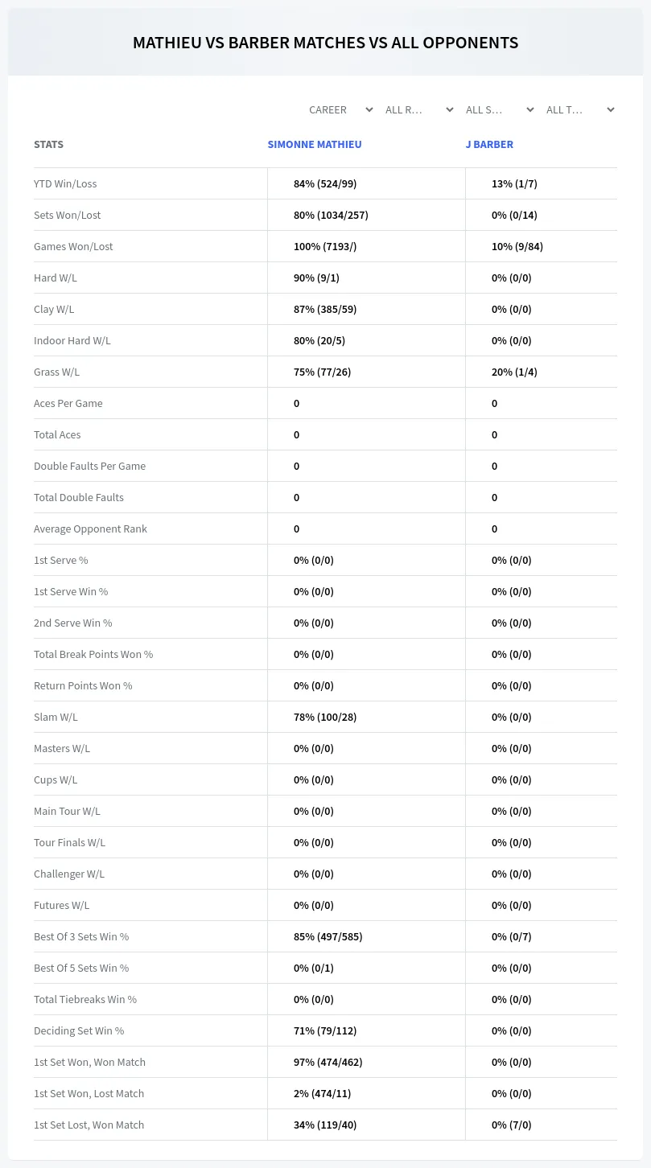Image resolution: width=651 pixels, height=1168 pixels.
Task: Click the chevron arrow beside ALL S...
Action: [530, 109]
